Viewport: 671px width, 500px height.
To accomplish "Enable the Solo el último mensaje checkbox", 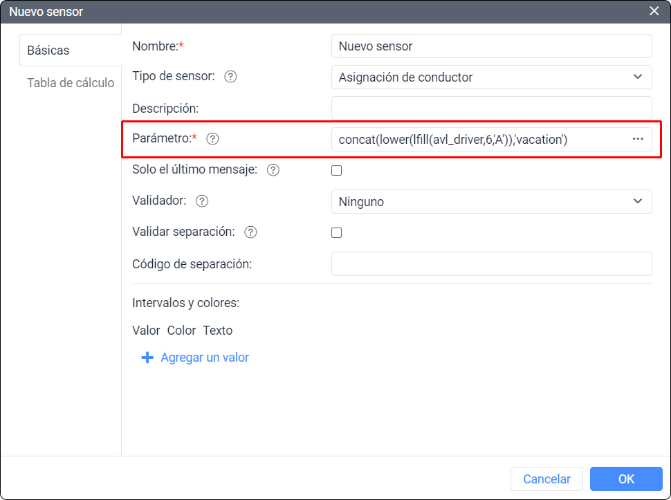I will [336, 170].
